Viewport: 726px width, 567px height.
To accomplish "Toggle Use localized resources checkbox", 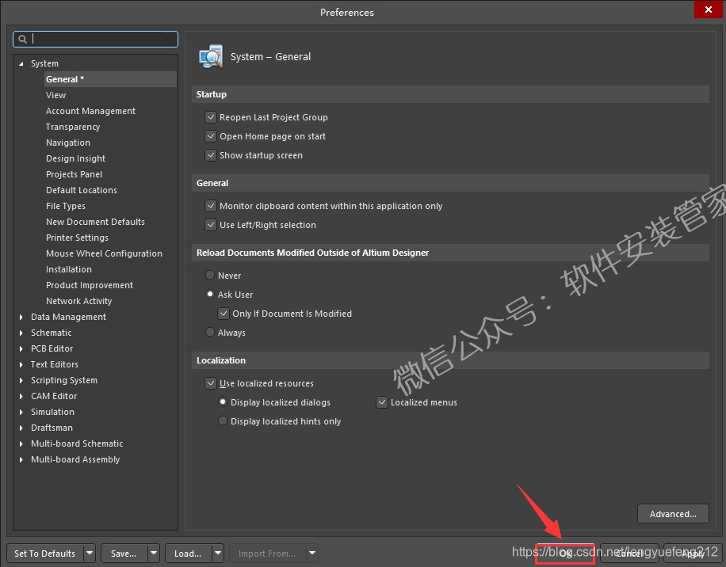I will click(211, 383).
